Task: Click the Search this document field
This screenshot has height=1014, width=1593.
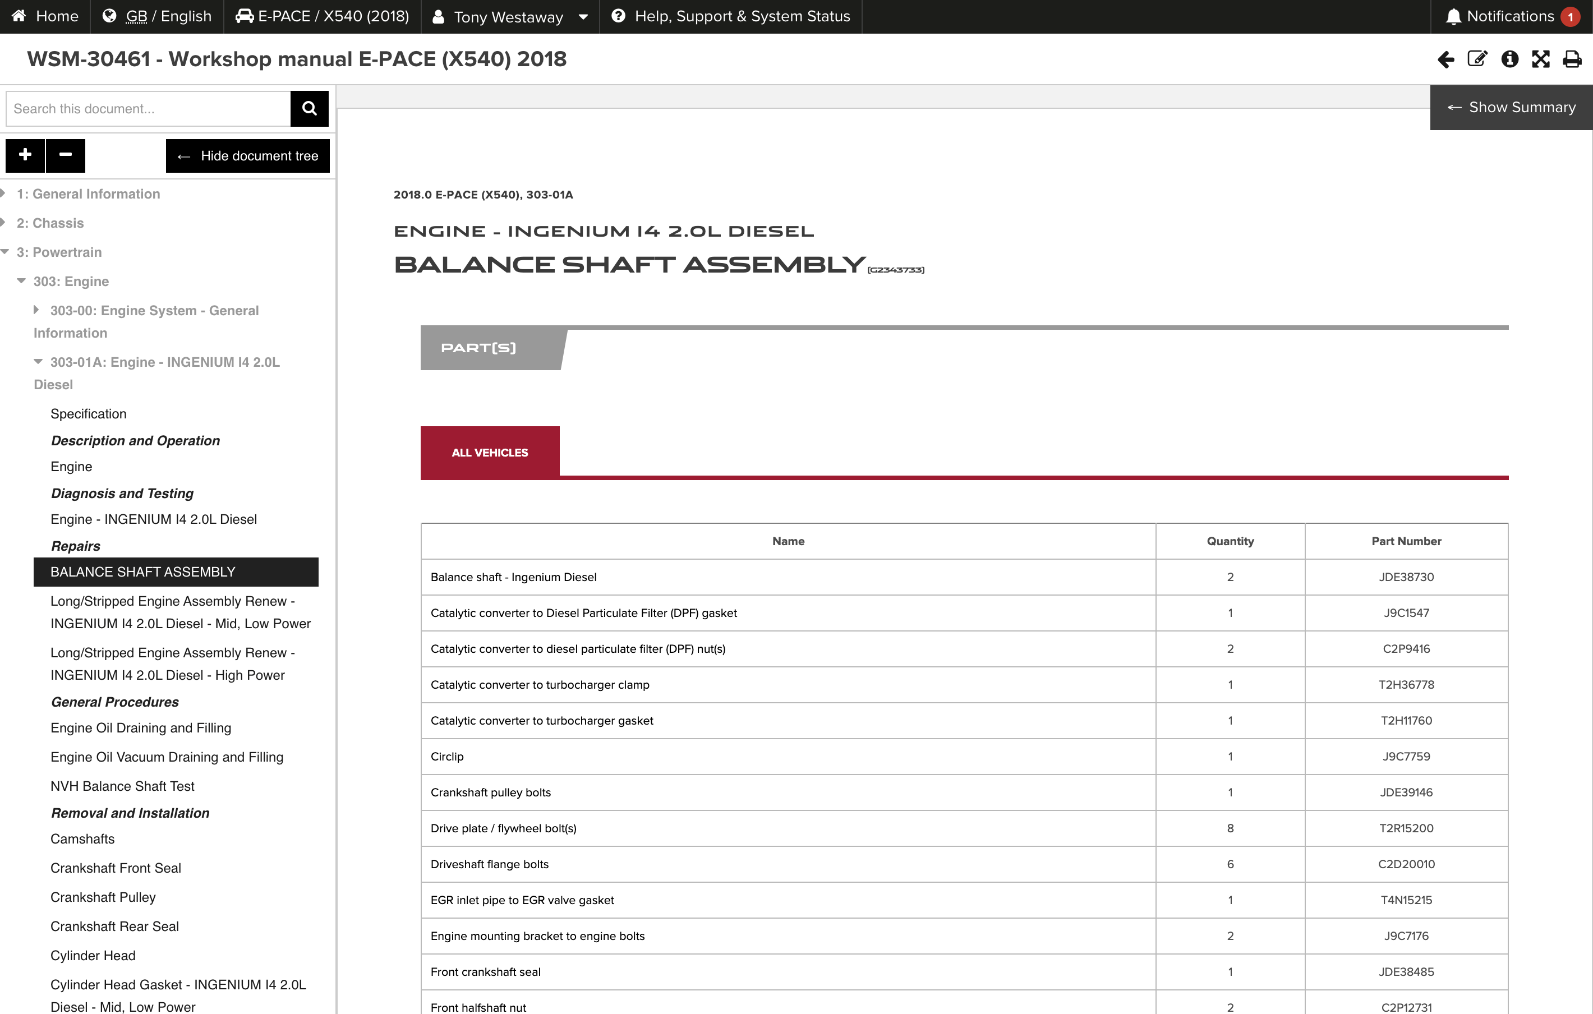Action: [x=148, y=108]
